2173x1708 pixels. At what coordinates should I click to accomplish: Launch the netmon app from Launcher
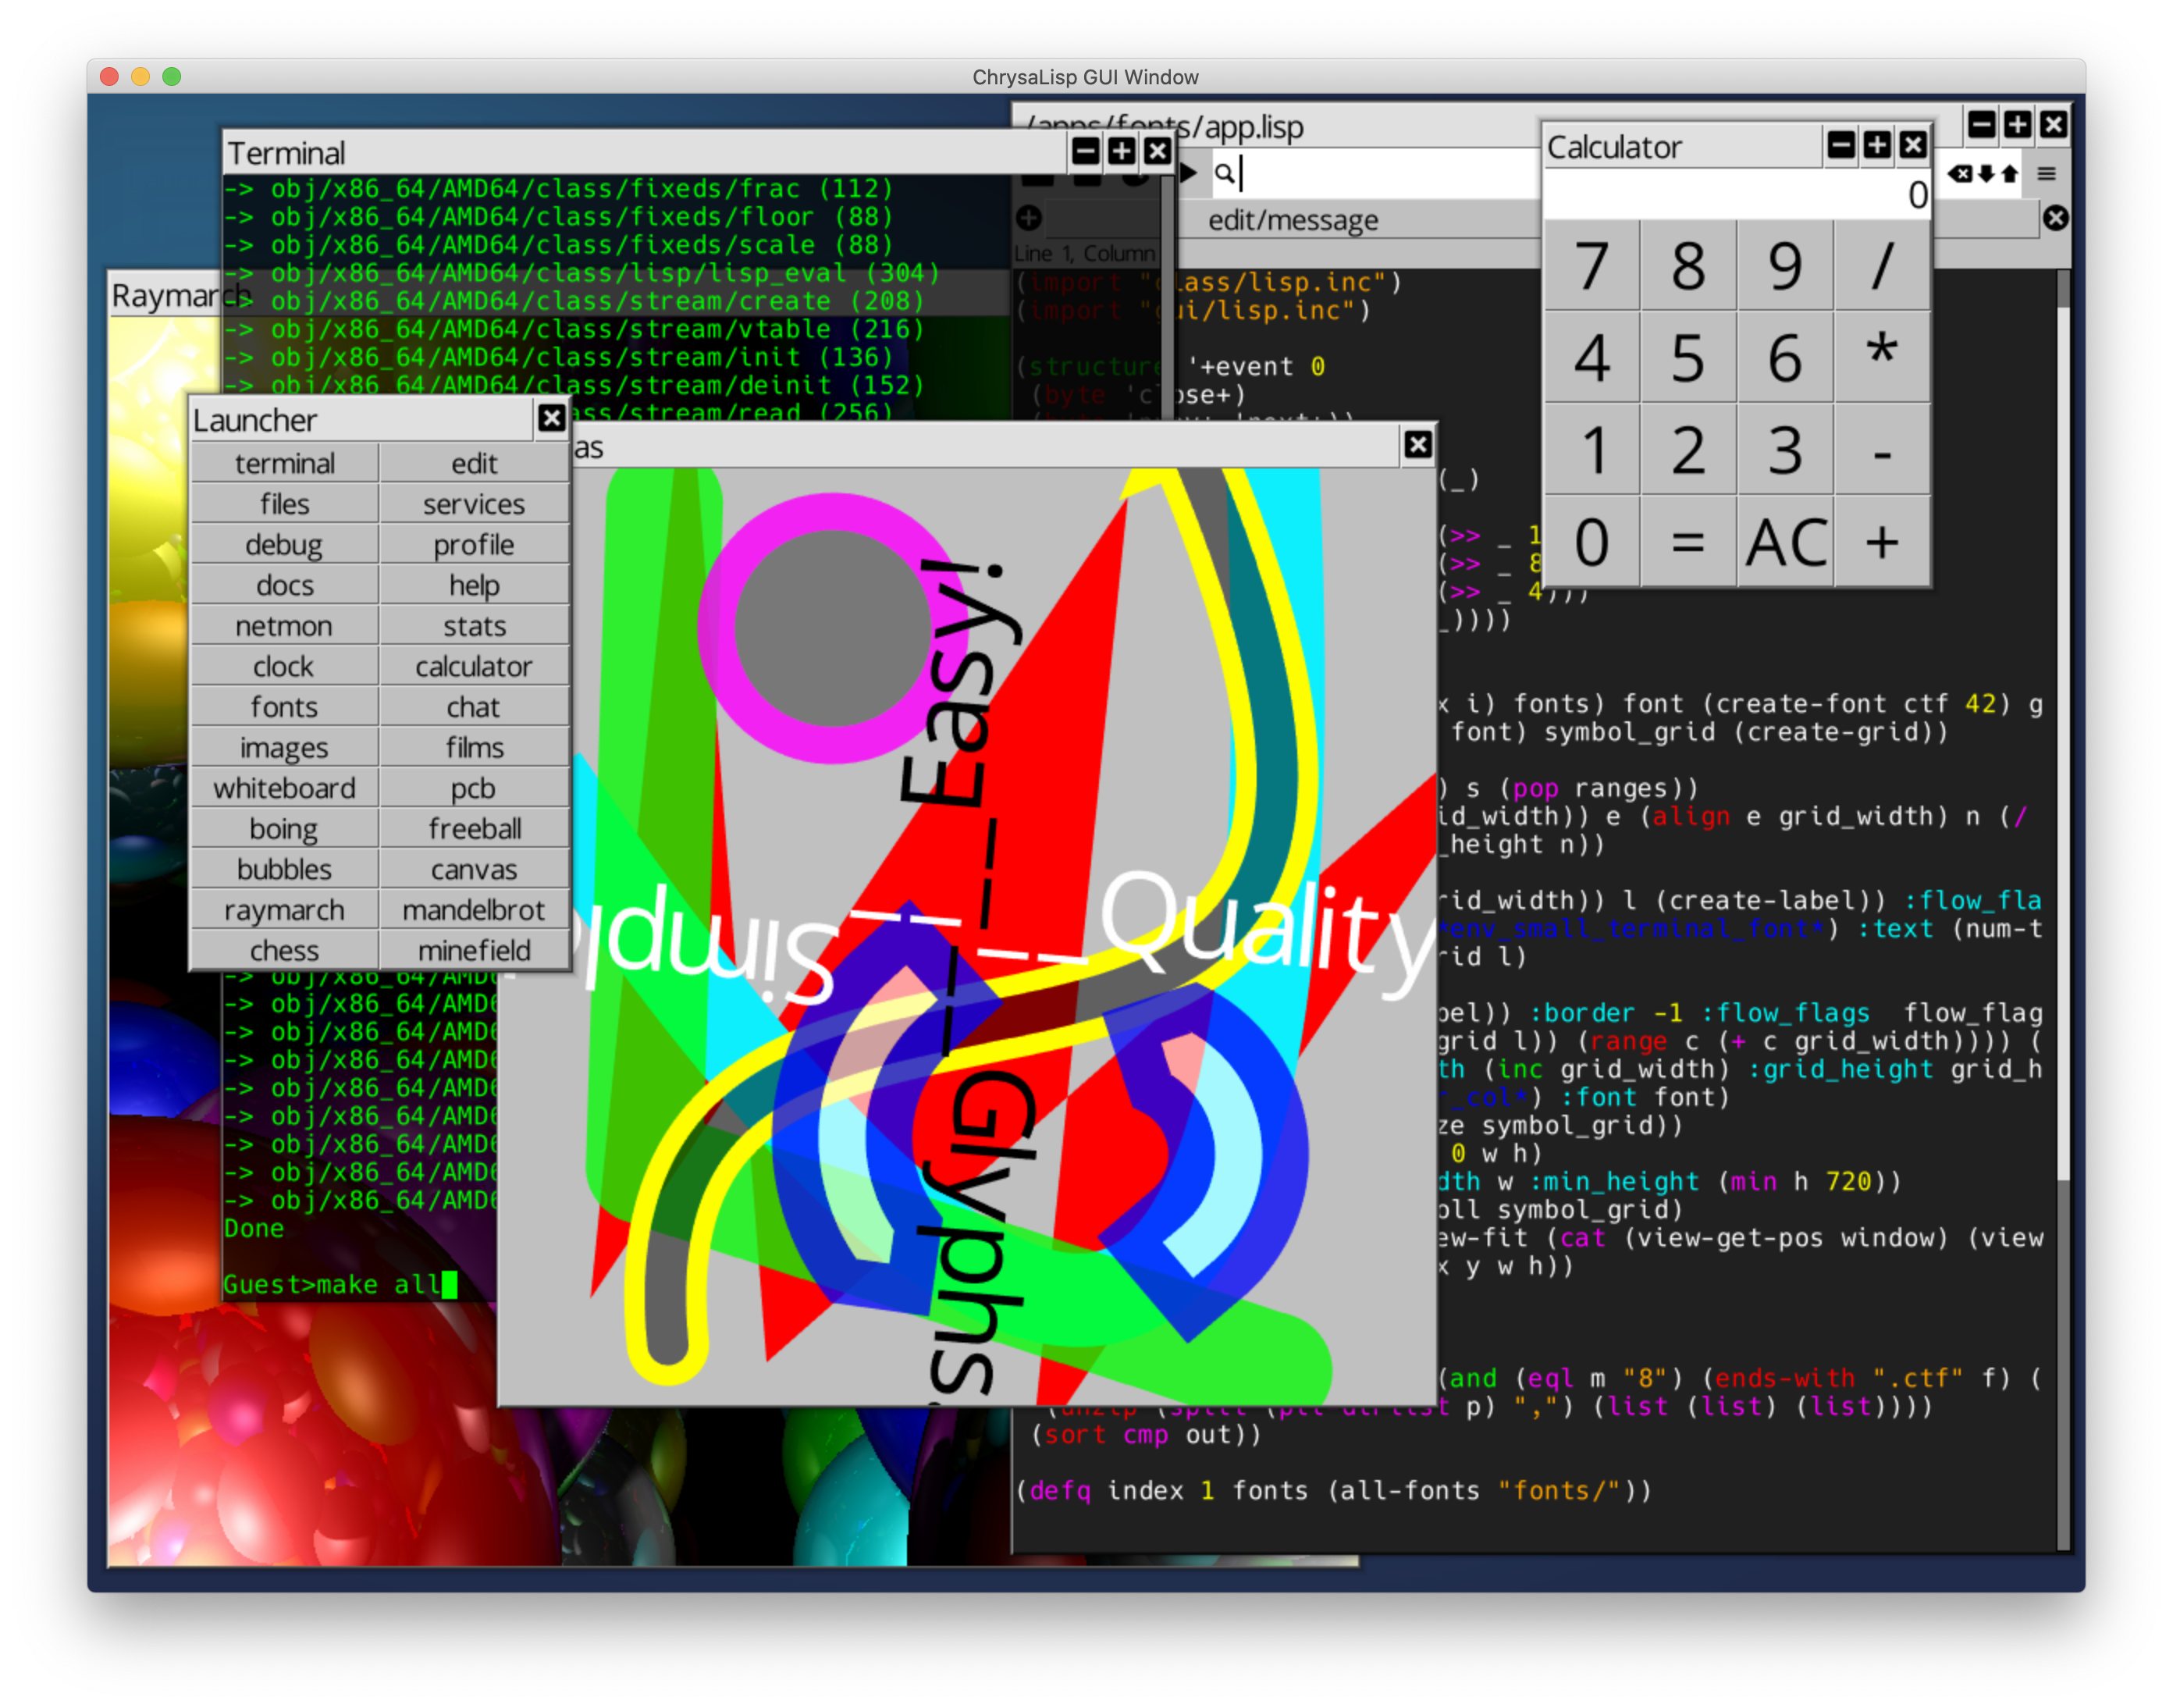point(284,626)
